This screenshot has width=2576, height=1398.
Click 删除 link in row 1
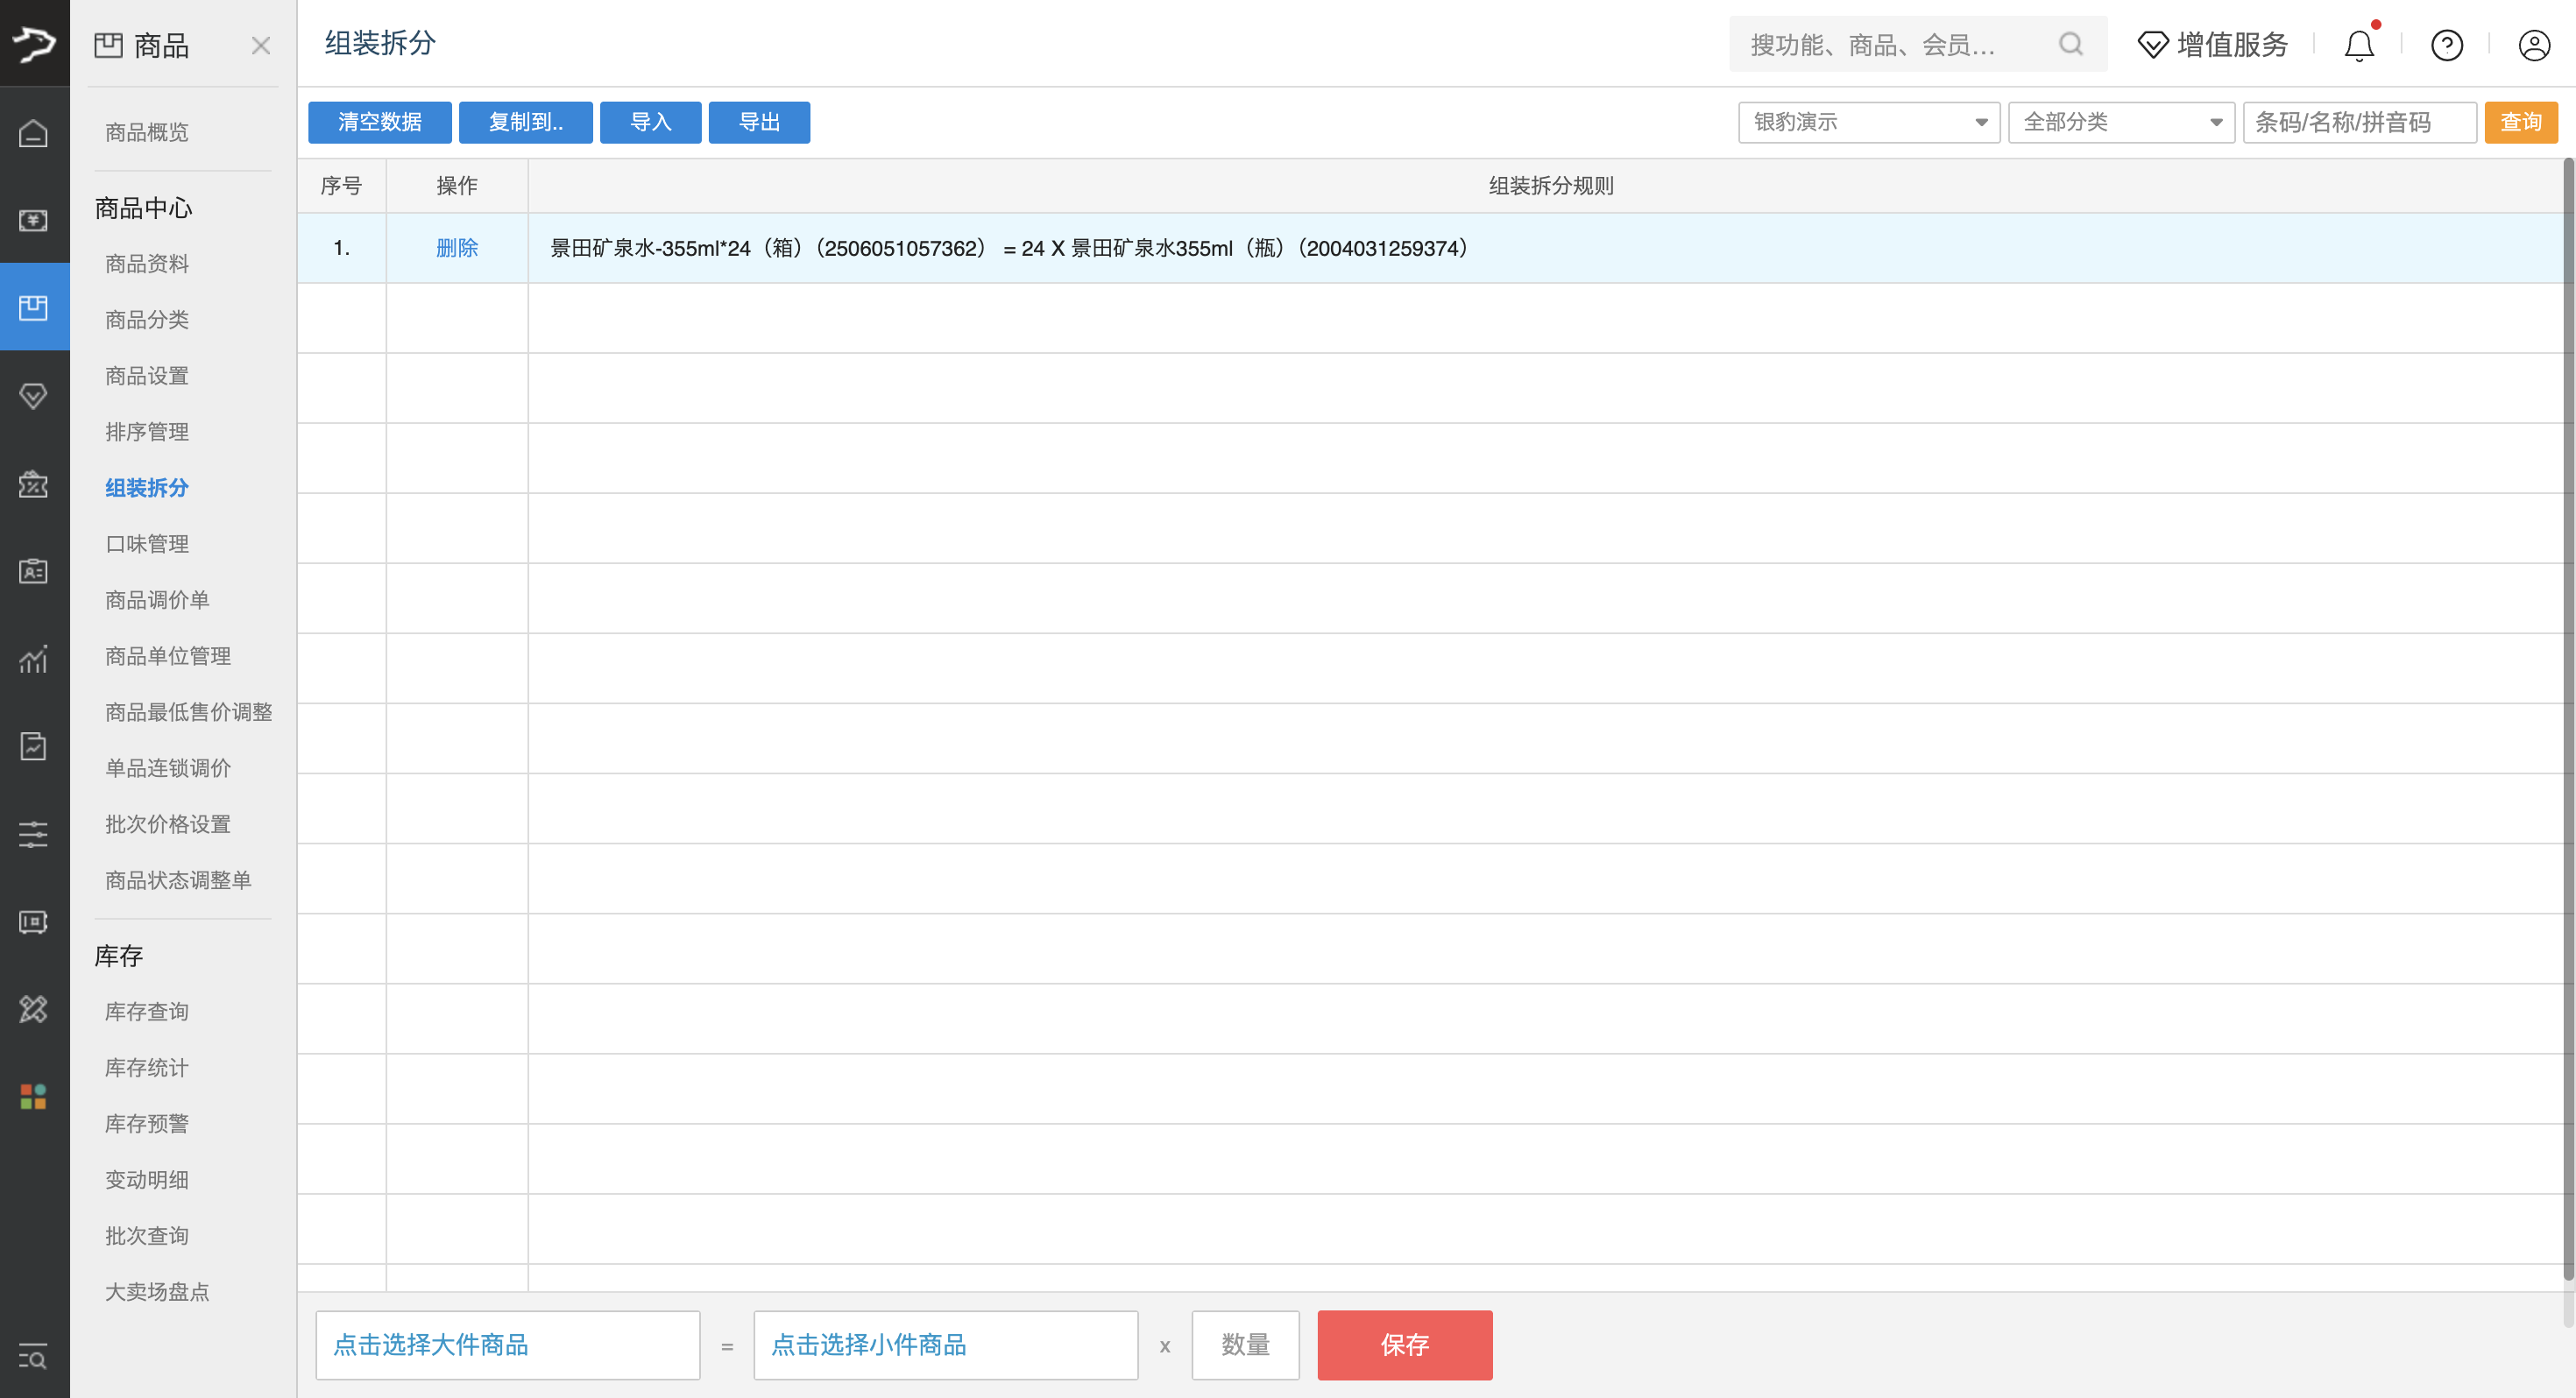tap(457, 248)
